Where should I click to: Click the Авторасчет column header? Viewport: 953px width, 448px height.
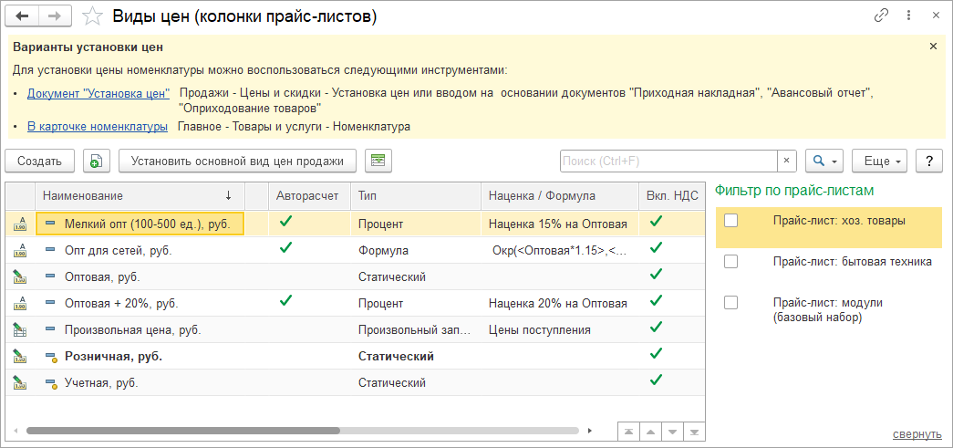click(310, 196)
